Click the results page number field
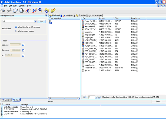 pos(91,97)
